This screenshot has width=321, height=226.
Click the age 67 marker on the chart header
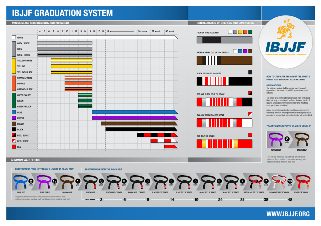click(x=166, y=32)
